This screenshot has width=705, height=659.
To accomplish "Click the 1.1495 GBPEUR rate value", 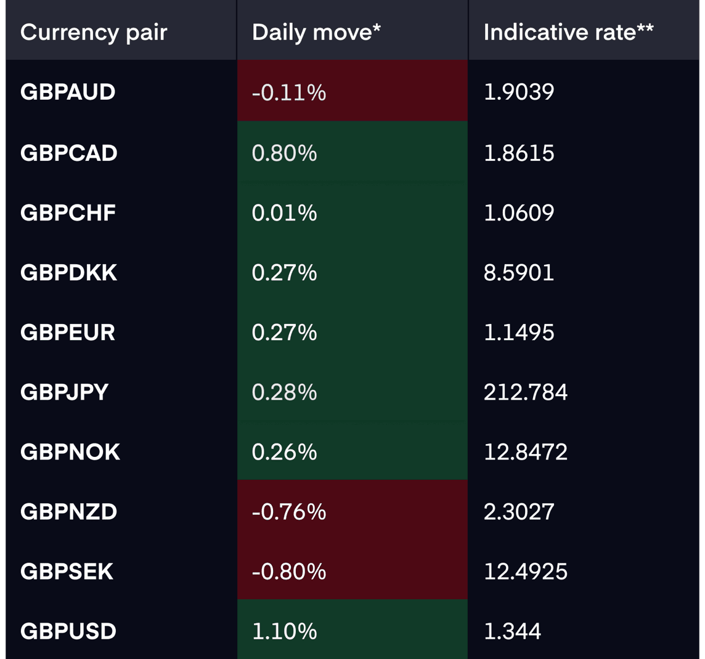I will [519, 333].
